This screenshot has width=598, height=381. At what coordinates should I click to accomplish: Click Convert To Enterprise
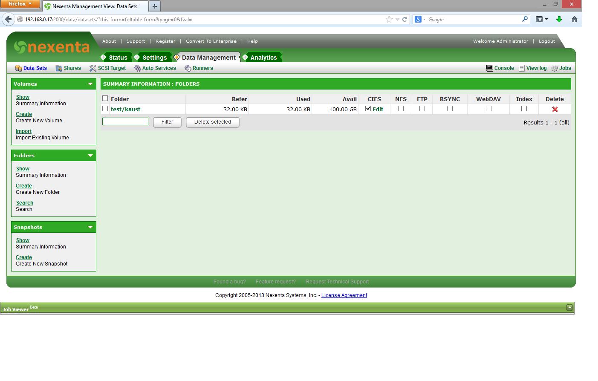click(x=211, y=41)
